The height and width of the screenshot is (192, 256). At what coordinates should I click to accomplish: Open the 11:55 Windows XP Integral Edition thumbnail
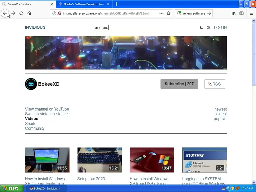[x=47, y=160]
